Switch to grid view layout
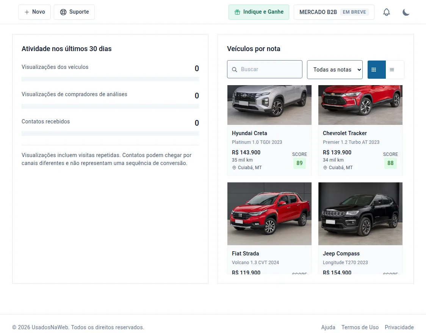The image size is (426, 333). [377, 70]
